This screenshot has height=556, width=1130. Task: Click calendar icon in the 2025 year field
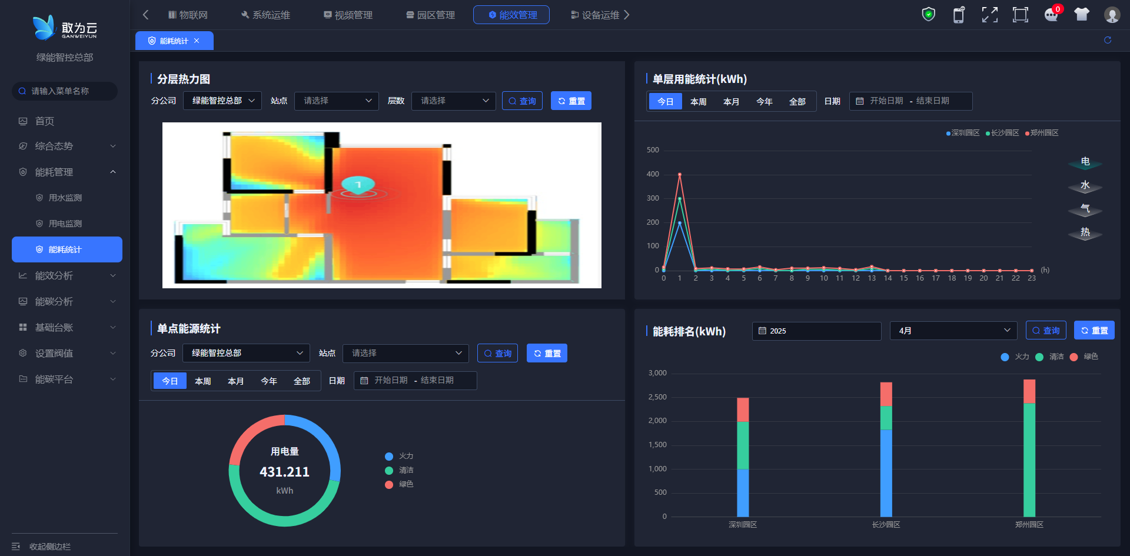click(762, 331)
